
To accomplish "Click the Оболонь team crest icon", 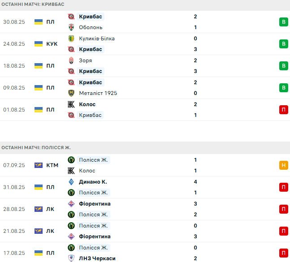I will point(71,27).
